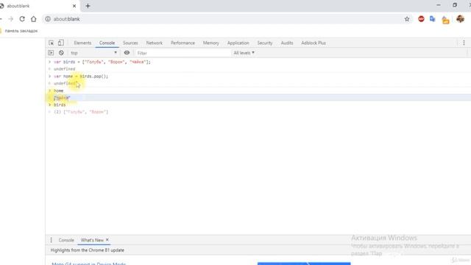Switch to the Adblock Plus tab
Image resolution: width=471 pixels, height=265 pixels.
click(314, 43)
